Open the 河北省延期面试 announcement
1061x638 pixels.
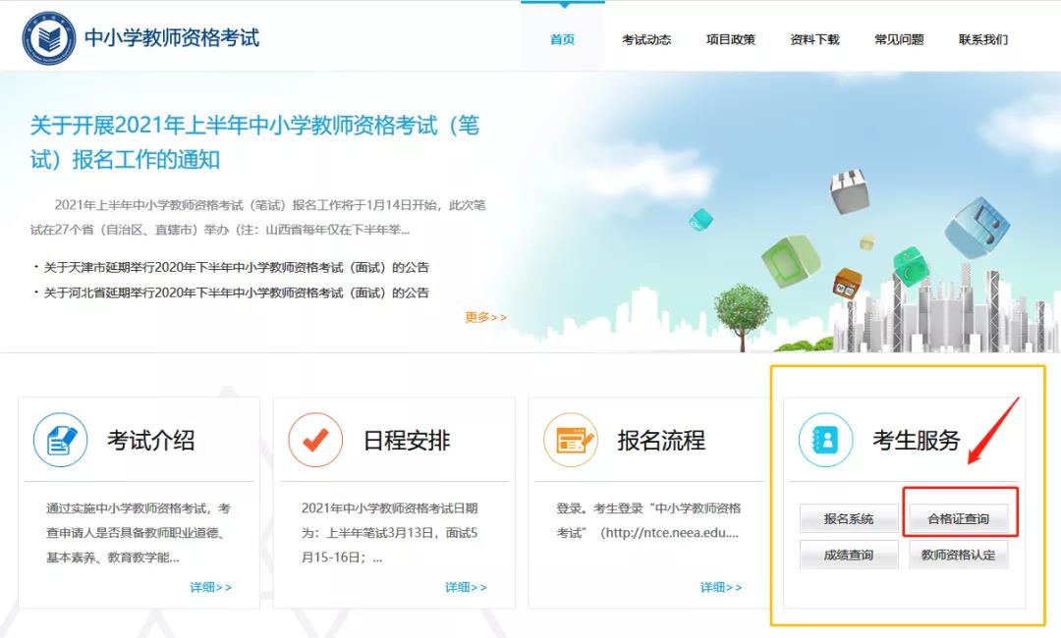click(x=236, y=292)
